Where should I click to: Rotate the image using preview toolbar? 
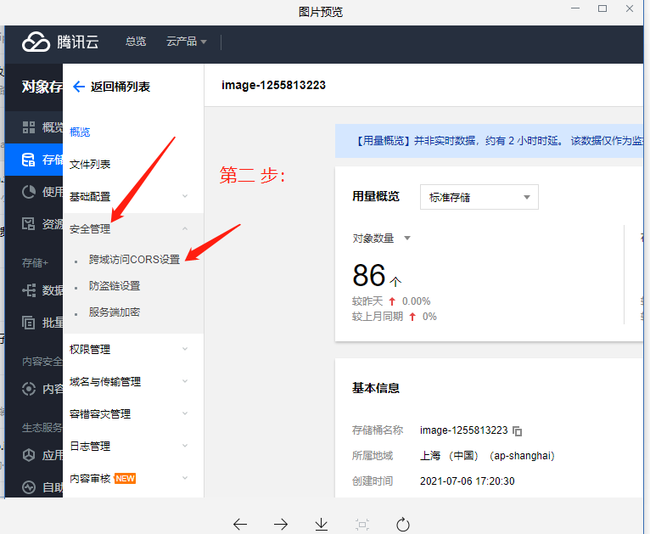point(403,524)
